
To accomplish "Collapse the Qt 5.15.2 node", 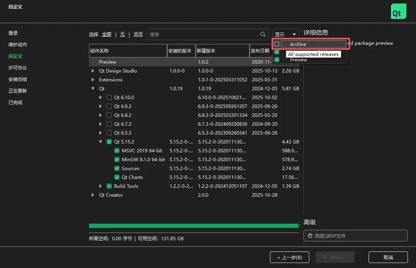I will [x=100, y=142].
